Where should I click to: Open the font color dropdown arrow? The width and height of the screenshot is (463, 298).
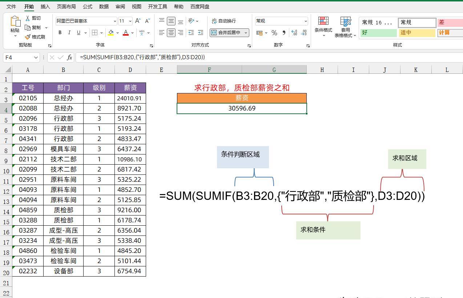coord(132,33)
